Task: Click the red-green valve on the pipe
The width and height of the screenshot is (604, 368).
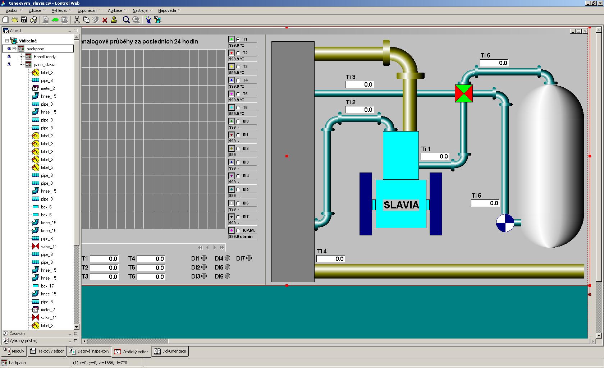Action: 463,93
